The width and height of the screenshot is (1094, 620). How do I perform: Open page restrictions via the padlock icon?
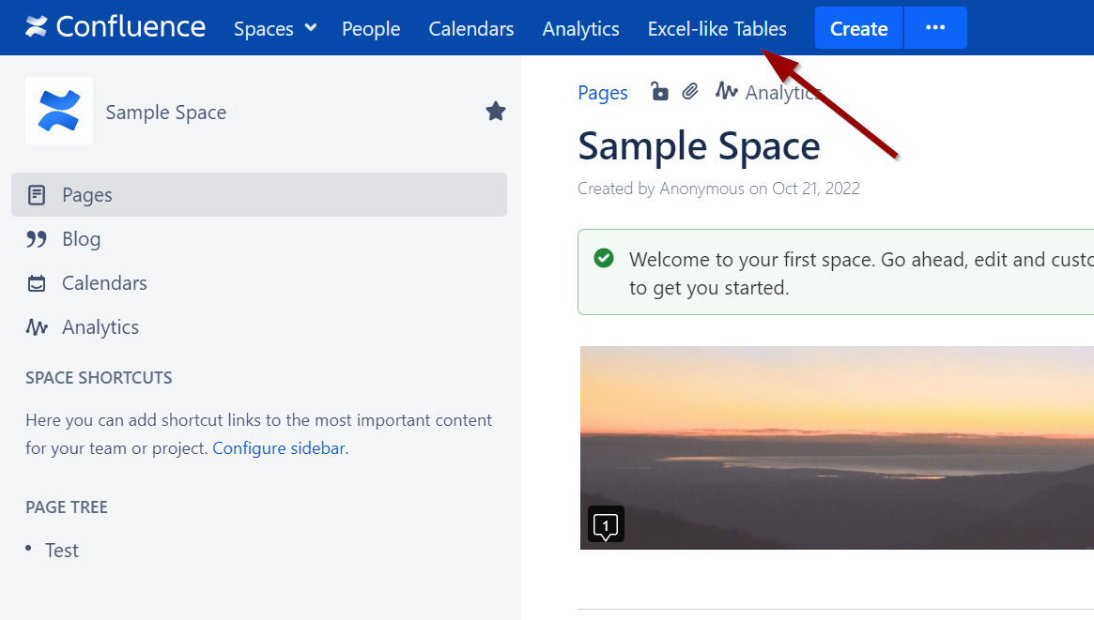(x=660, y=91)
